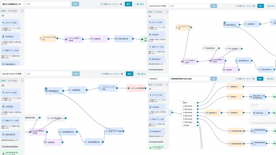Select the 疑義照会ID node
Screen dimensions: 276x155
(x=235, y=87)
